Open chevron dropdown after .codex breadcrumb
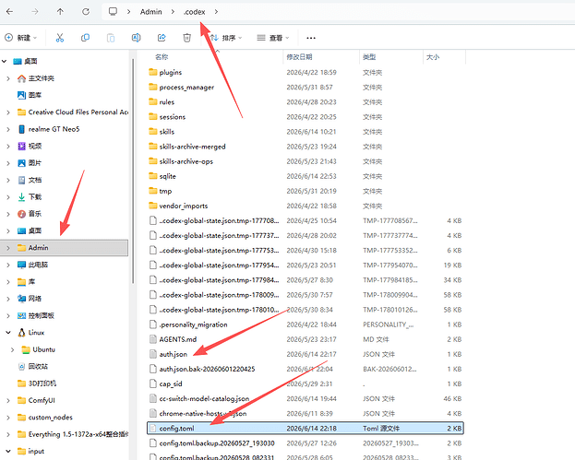The width and height of the screenshot is (575, 460). tap(216, 12)
